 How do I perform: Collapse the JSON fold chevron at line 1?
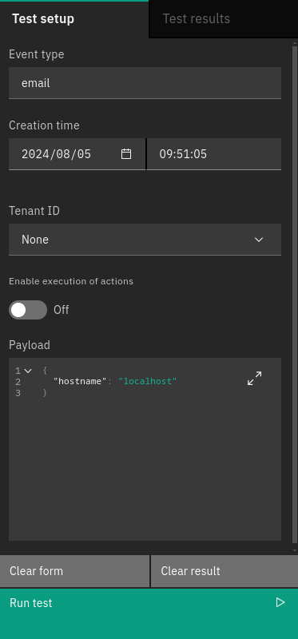click(28, 371)
